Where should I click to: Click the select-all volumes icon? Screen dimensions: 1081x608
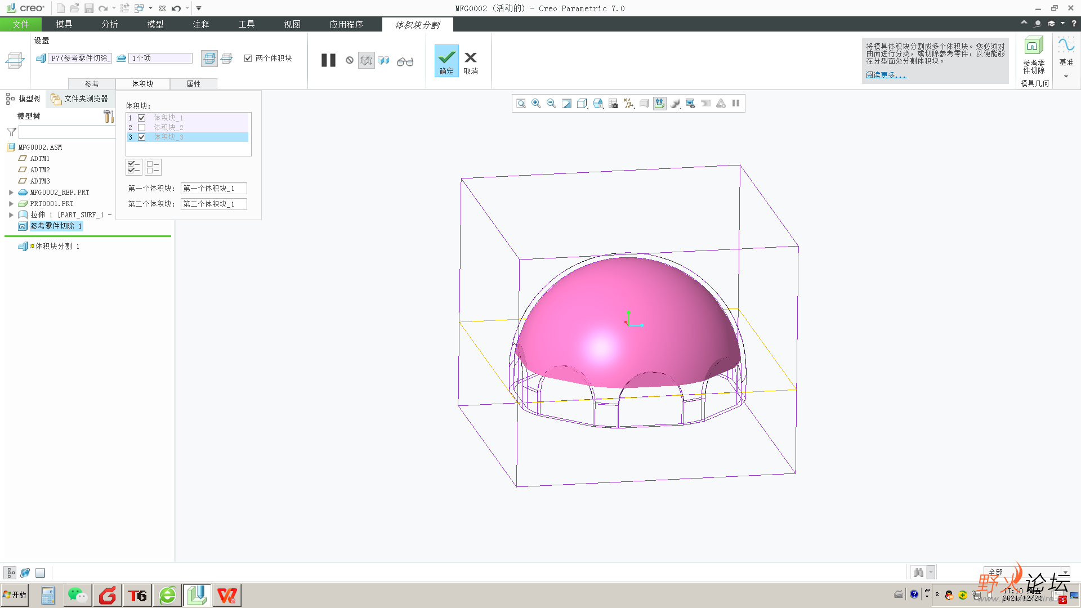pyautogui.click(x=134, y=167)
